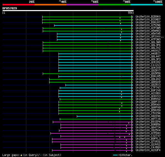
Task: Click the green ~80% identity color segment
Action: click(x=114, y=5)
